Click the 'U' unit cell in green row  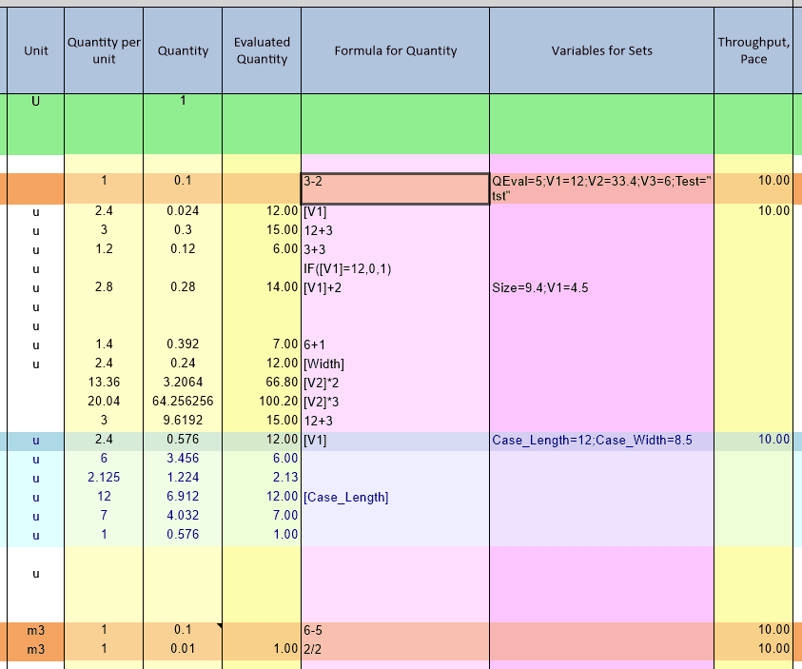point(35,103)
